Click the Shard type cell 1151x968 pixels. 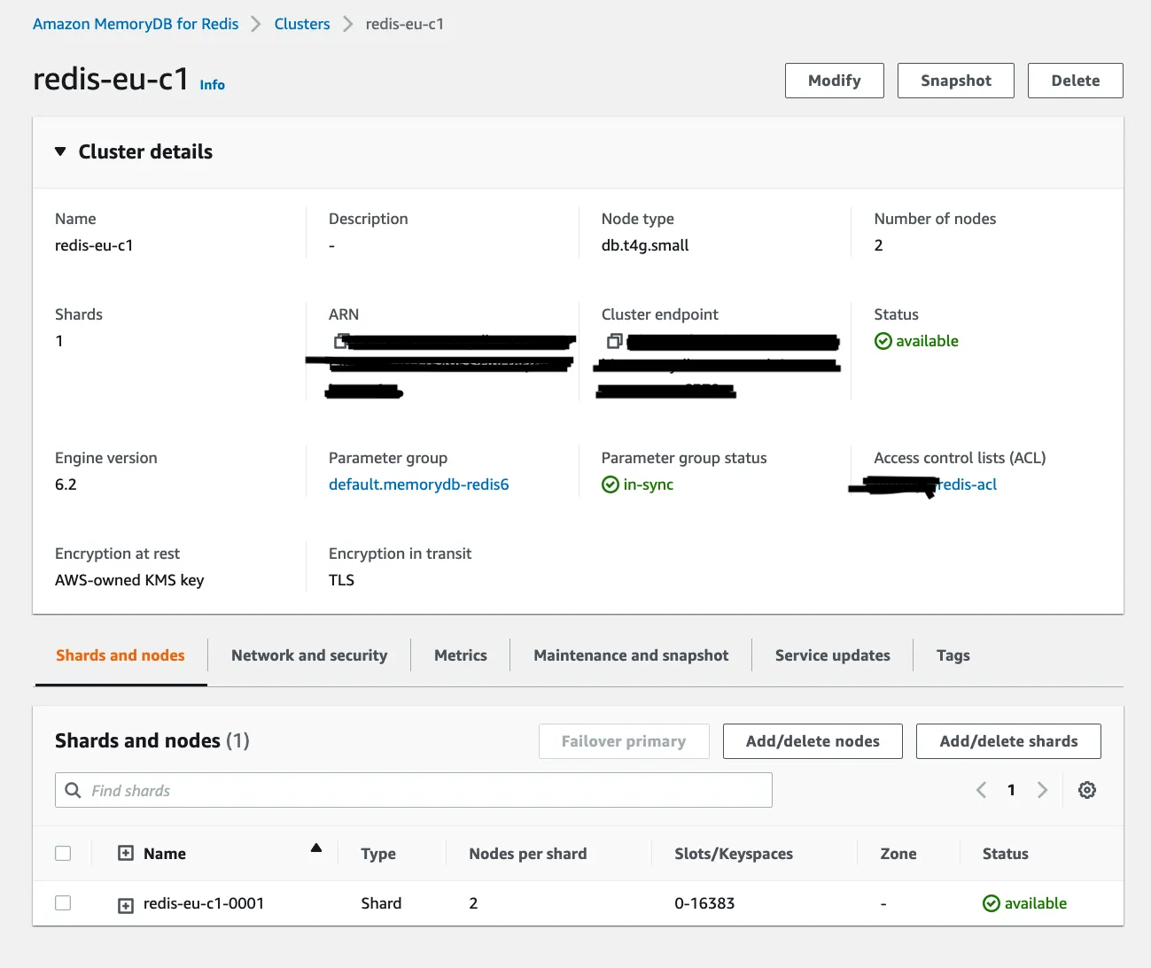click(x=381, y=903)
